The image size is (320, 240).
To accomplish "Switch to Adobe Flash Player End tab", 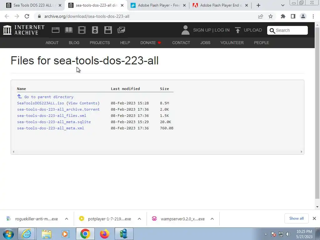I will point(220,5).
